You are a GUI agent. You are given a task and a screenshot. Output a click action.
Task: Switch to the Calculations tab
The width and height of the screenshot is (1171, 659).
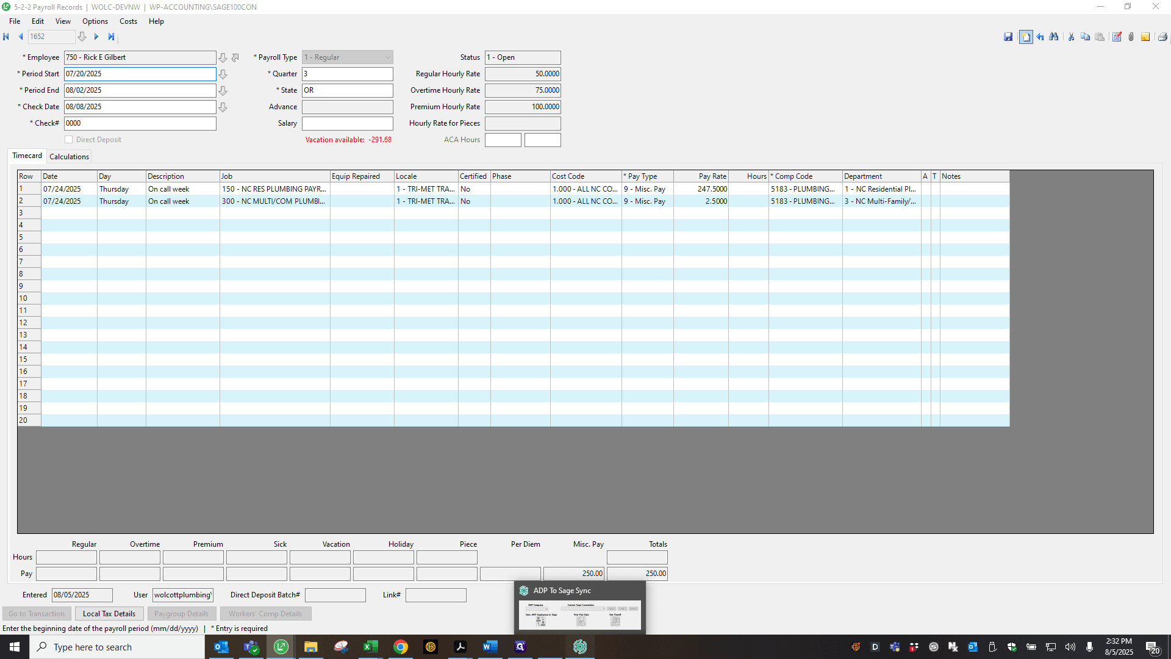69,157
